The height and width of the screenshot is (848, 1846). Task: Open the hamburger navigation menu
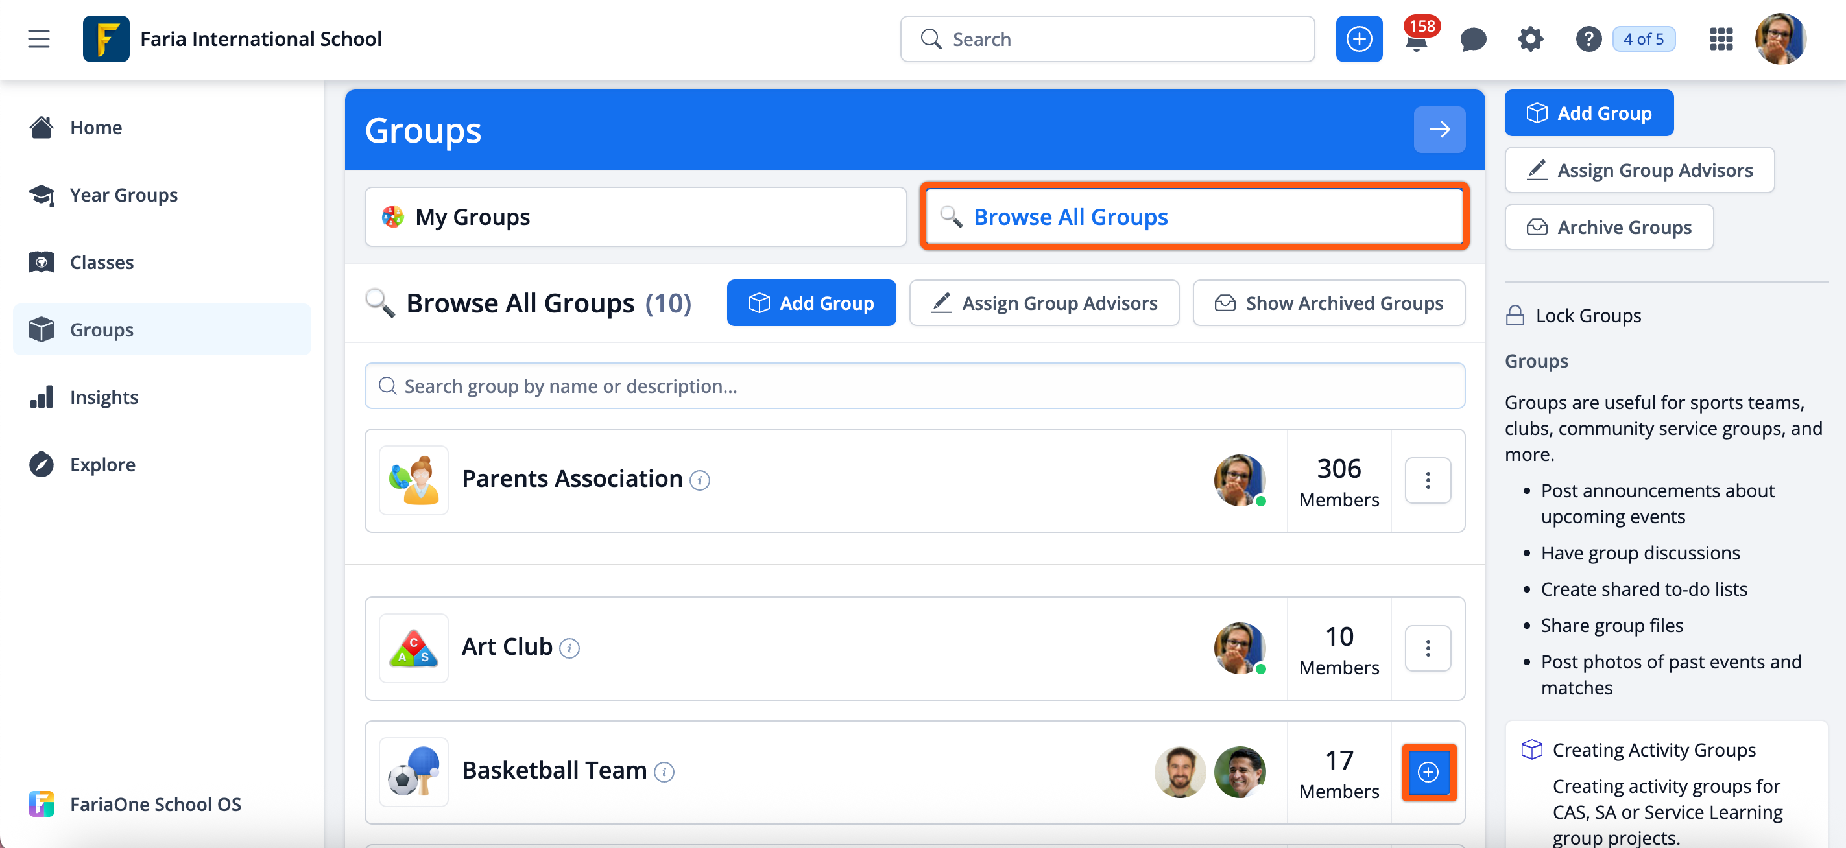tap(39, 39)
